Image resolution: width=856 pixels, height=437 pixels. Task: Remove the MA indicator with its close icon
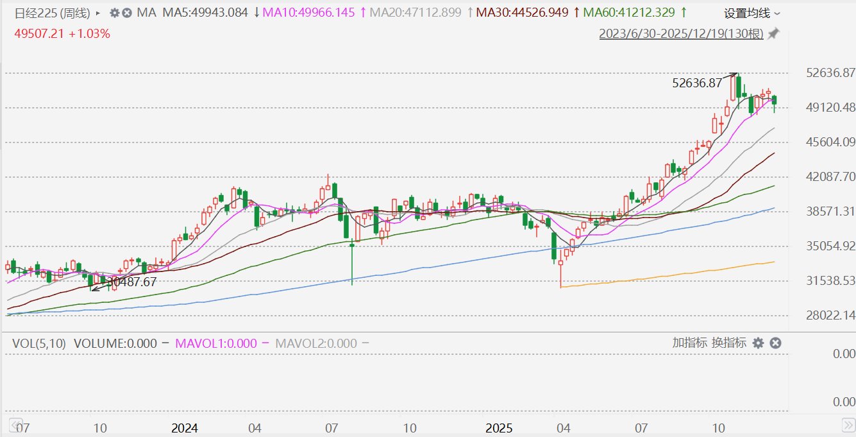127,13
